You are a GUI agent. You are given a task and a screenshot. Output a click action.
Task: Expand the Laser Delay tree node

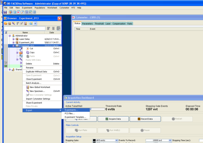13,39
